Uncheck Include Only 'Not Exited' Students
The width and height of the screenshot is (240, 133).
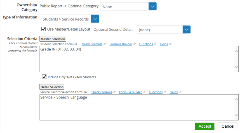[44, 77]
